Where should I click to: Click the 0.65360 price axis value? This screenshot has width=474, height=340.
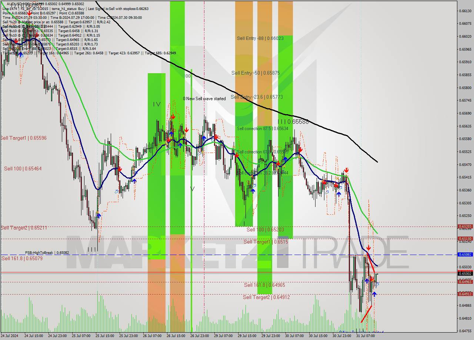point(465,190)
